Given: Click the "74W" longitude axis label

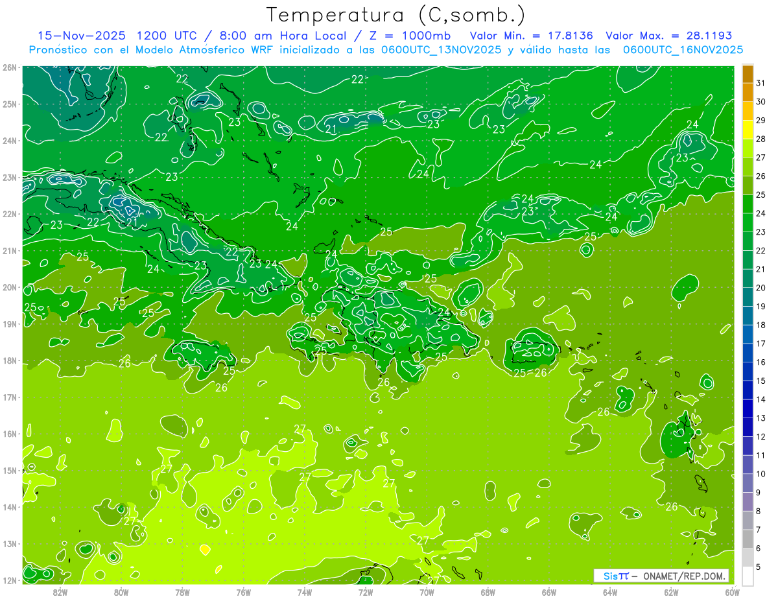Looking at the screenshot, I should click(304, 593).
